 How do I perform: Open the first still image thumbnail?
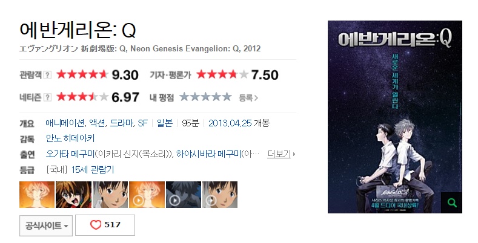click(x=37, y=195)
